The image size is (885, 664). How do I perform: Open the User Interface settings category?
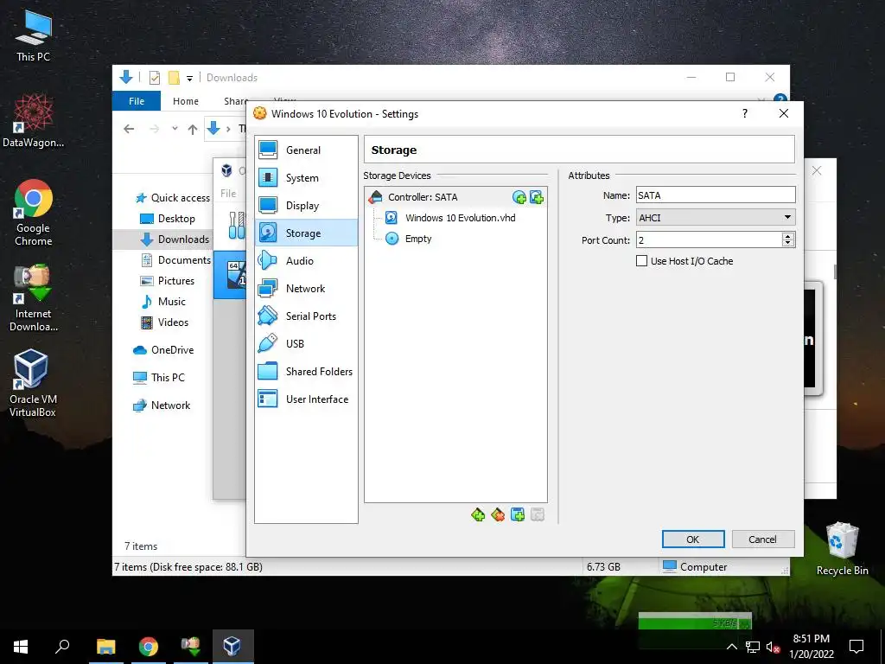point(307,399)
